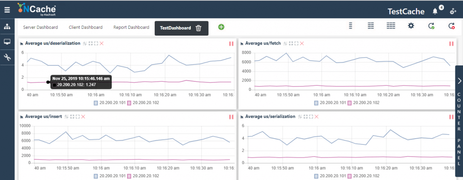Screen dimensions: 463x180
Task: Open dashboard settings gear icon
Action: coord(411,26)
